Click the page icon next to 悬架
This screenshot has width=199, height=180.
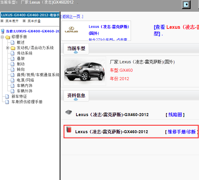pyautogui.click(x=13, y=58)
